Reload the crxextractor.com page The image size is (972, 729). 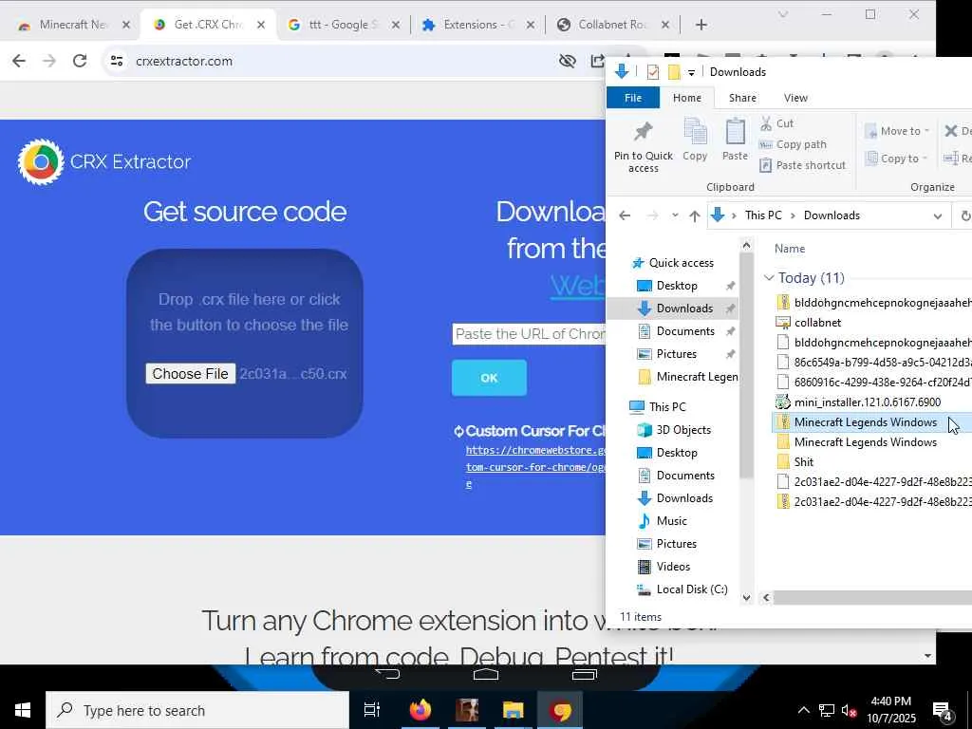80,61
